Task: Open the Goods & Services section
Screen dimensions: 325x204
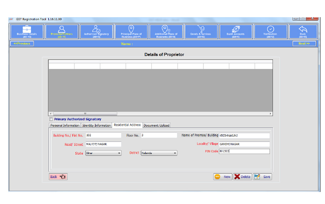Action: [200, 31]
